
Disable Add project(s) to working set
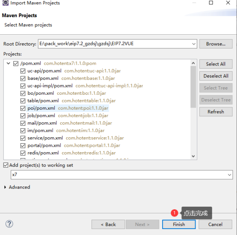click(6, 165)
